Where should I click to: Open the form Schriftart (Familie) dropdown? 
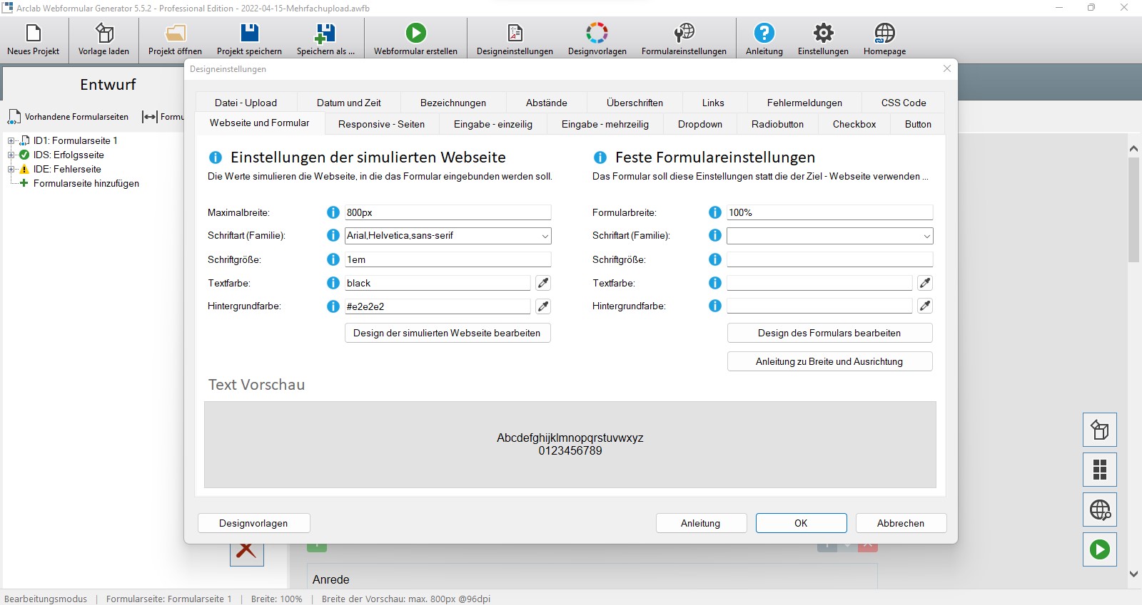[926, 236]
